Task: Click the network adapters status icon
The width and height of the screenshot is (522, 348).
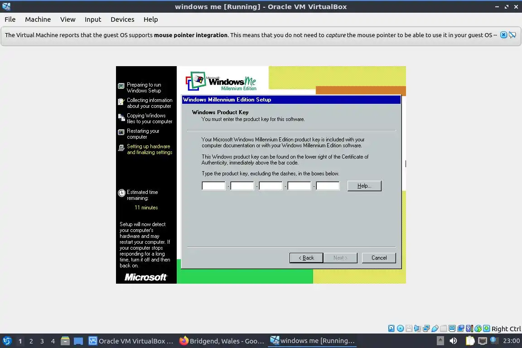Action: (x=426, y=329)
